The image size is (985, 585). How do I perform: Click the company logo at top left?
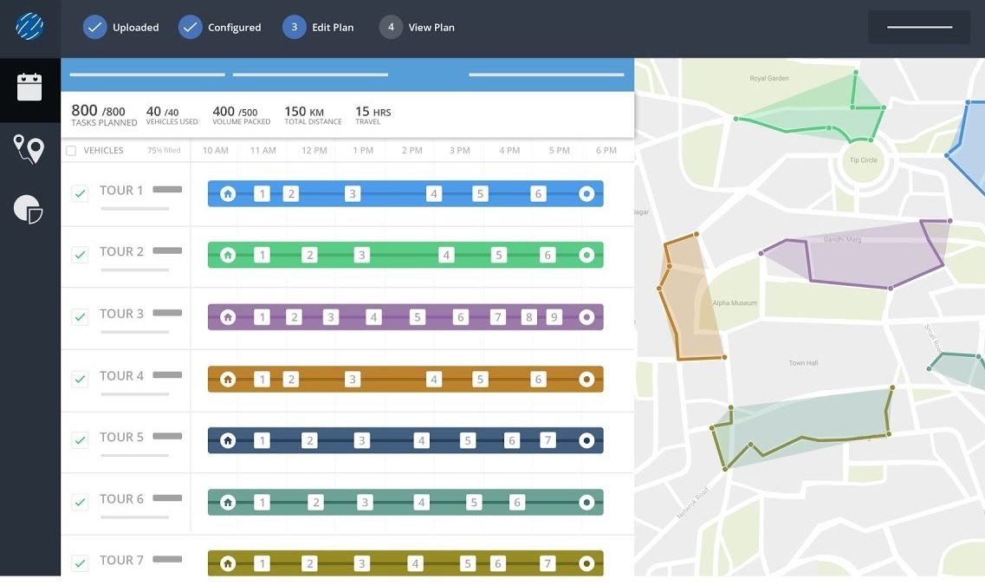[29, 27]
